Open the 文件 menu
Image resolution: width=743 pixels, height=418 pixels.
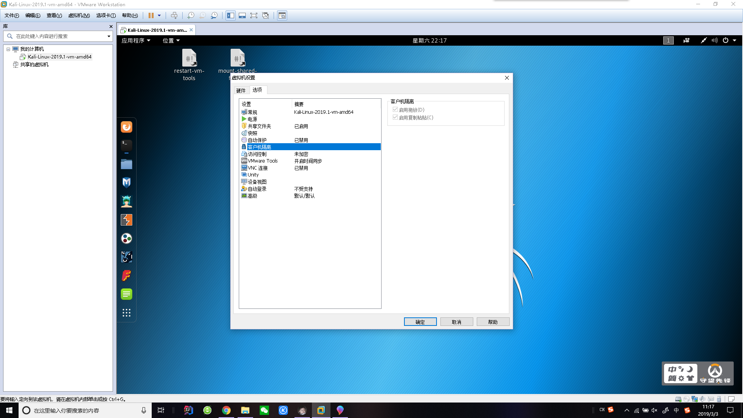click(12, 15)
